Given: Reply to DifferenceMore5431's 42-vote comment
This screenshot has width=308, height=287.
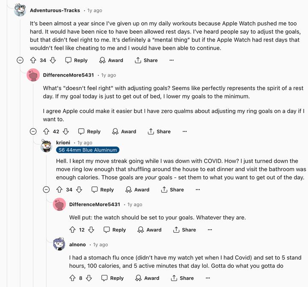Looking at the screenshot, I should pos(89,131).
